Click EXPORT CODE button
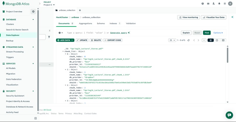 point(113,40)
